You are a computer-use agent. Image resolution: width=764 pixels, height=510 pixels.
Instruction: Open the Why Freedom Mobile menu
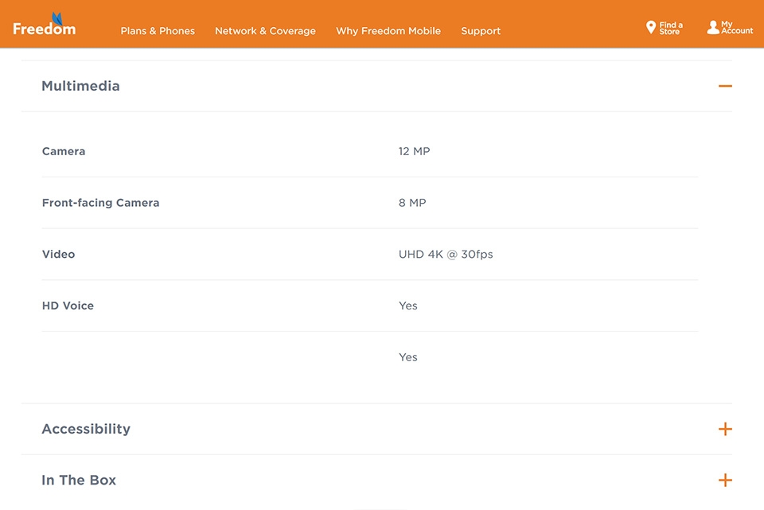[388, 31]
